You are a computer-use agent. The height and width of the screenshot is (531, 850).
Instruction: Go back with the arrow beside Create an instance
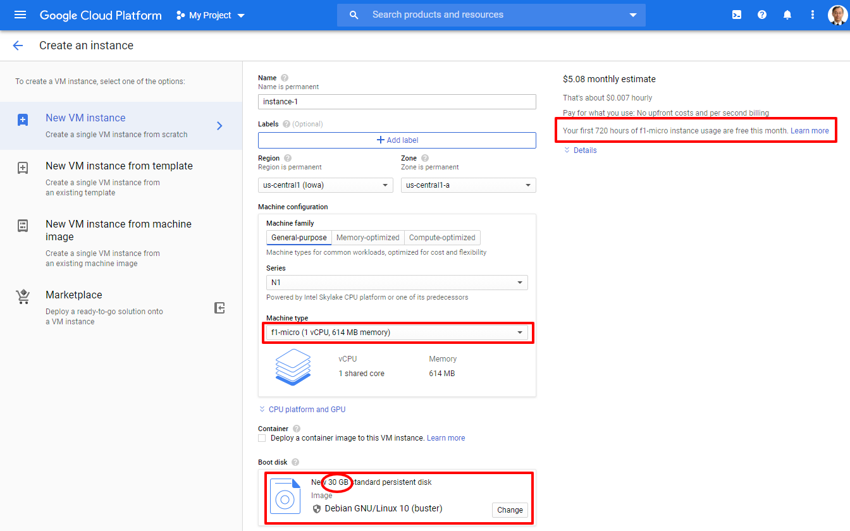(18, 46)
